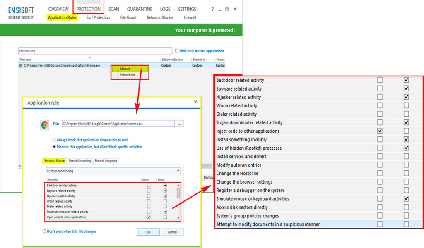This screenshot has height=248, width=424.
Task: Switch to File Guard sub-tab
Action: coord(128,17)
